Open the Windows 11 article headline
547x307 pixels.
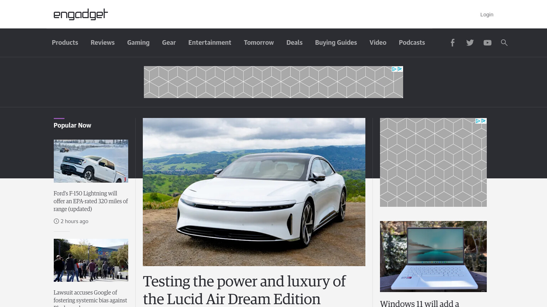coord(420,303)
